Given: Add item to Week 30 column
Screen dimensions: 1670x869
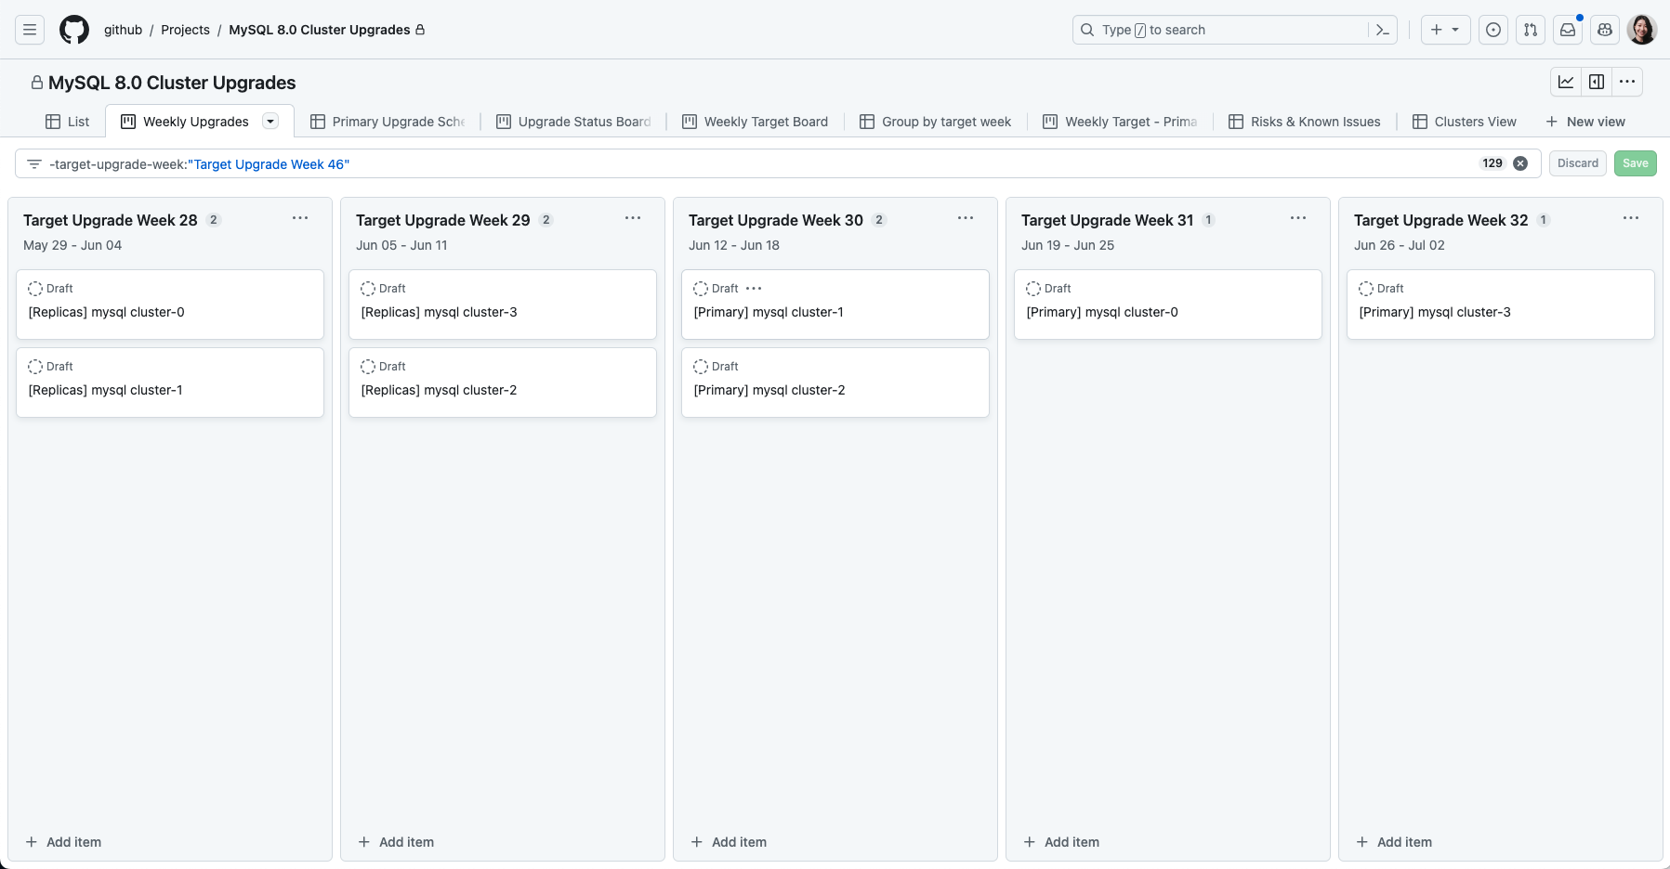Looking at the screenshot, I should pyautogui.click(x=730, y=842).
